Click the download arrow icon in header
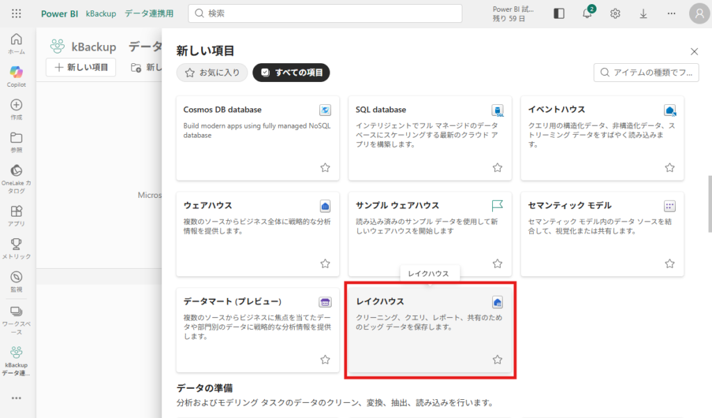Image resolution: width=712 pixels, height=418 pixels. click(642, 13)
